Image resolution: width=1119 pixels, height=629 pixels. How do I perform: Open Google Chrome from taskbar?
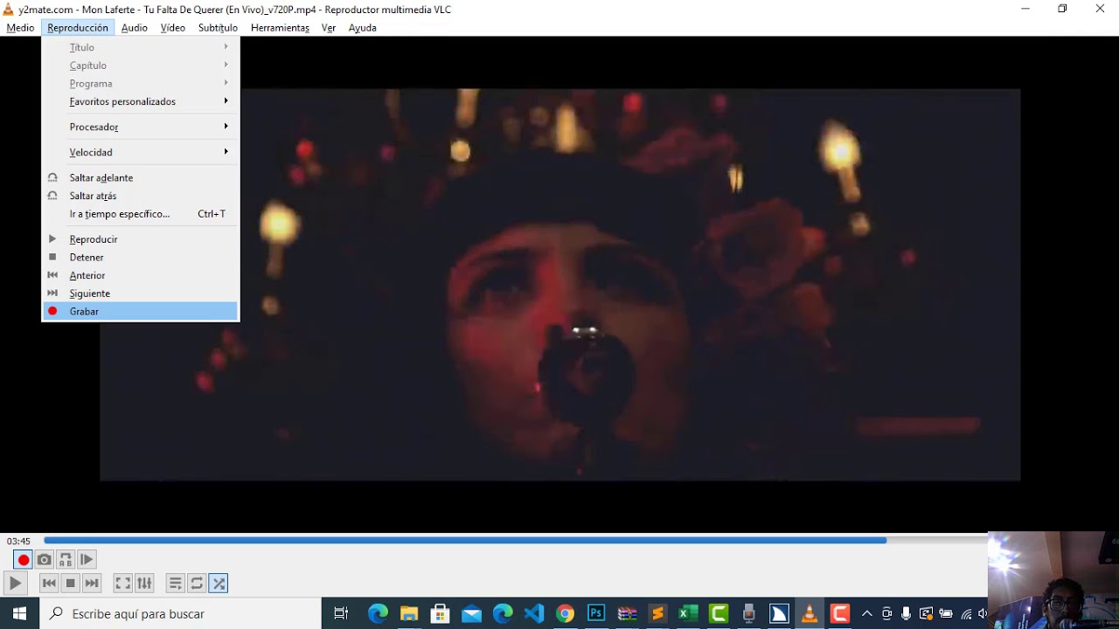tap(565, 613)
